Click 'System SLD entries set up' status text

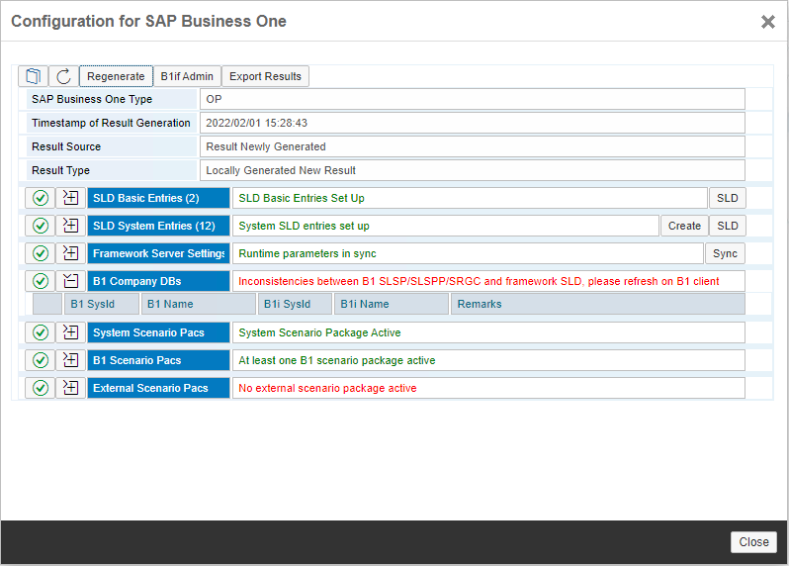304,226
